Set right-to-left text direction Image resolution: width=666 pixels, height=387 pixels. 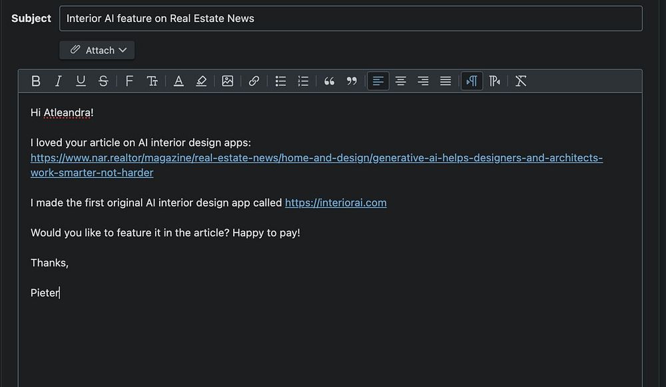(x=494, y=81)
